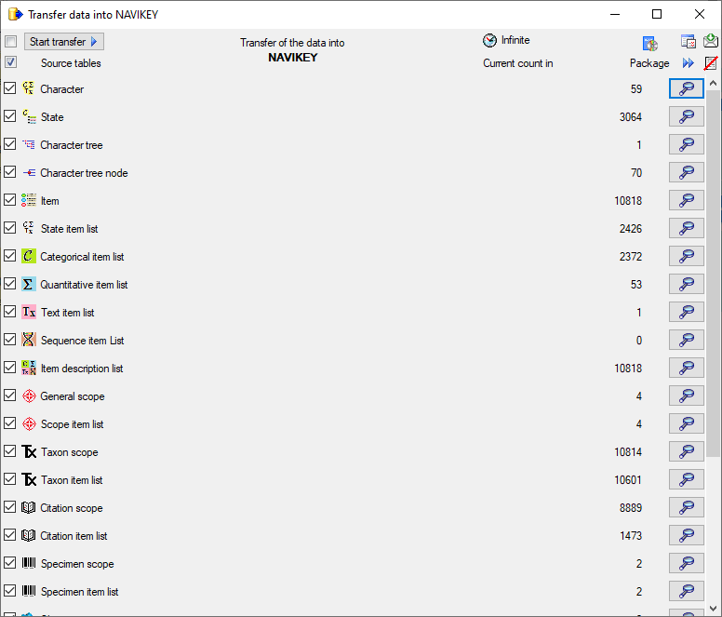Image resolution: width=722 pixels, height=617 pixels.
Task: Open Item description list magnifier
Action: (x=686, y=368)
